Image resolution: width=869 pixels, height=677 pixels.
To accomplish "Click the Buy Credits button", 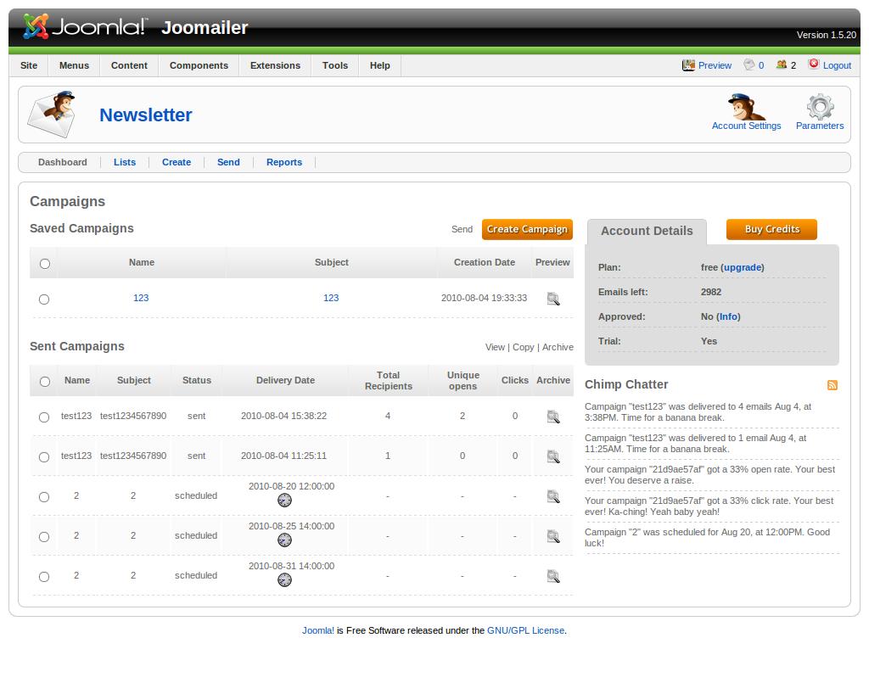I will tap(772, 229).
